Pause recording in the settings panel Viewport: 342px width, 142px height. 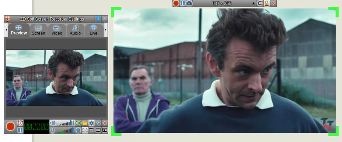point(20,130)
